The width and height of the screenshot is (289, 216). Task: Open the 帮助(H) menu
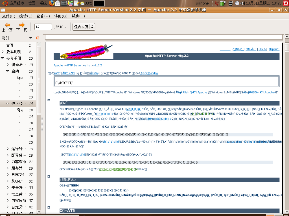pos(78,16)
